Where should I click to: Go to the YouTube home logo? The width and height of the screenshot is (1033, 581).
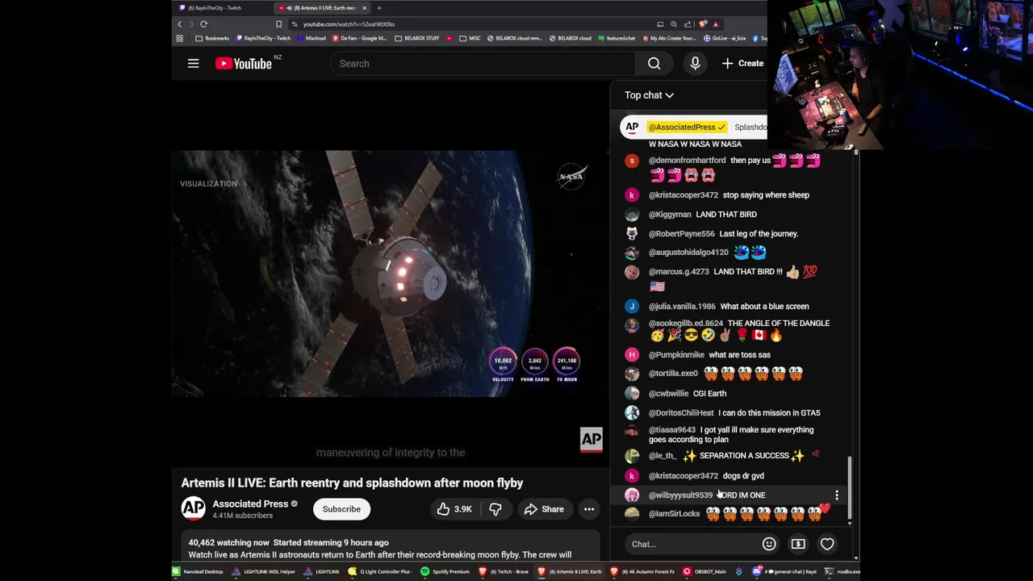click(244, 64)
